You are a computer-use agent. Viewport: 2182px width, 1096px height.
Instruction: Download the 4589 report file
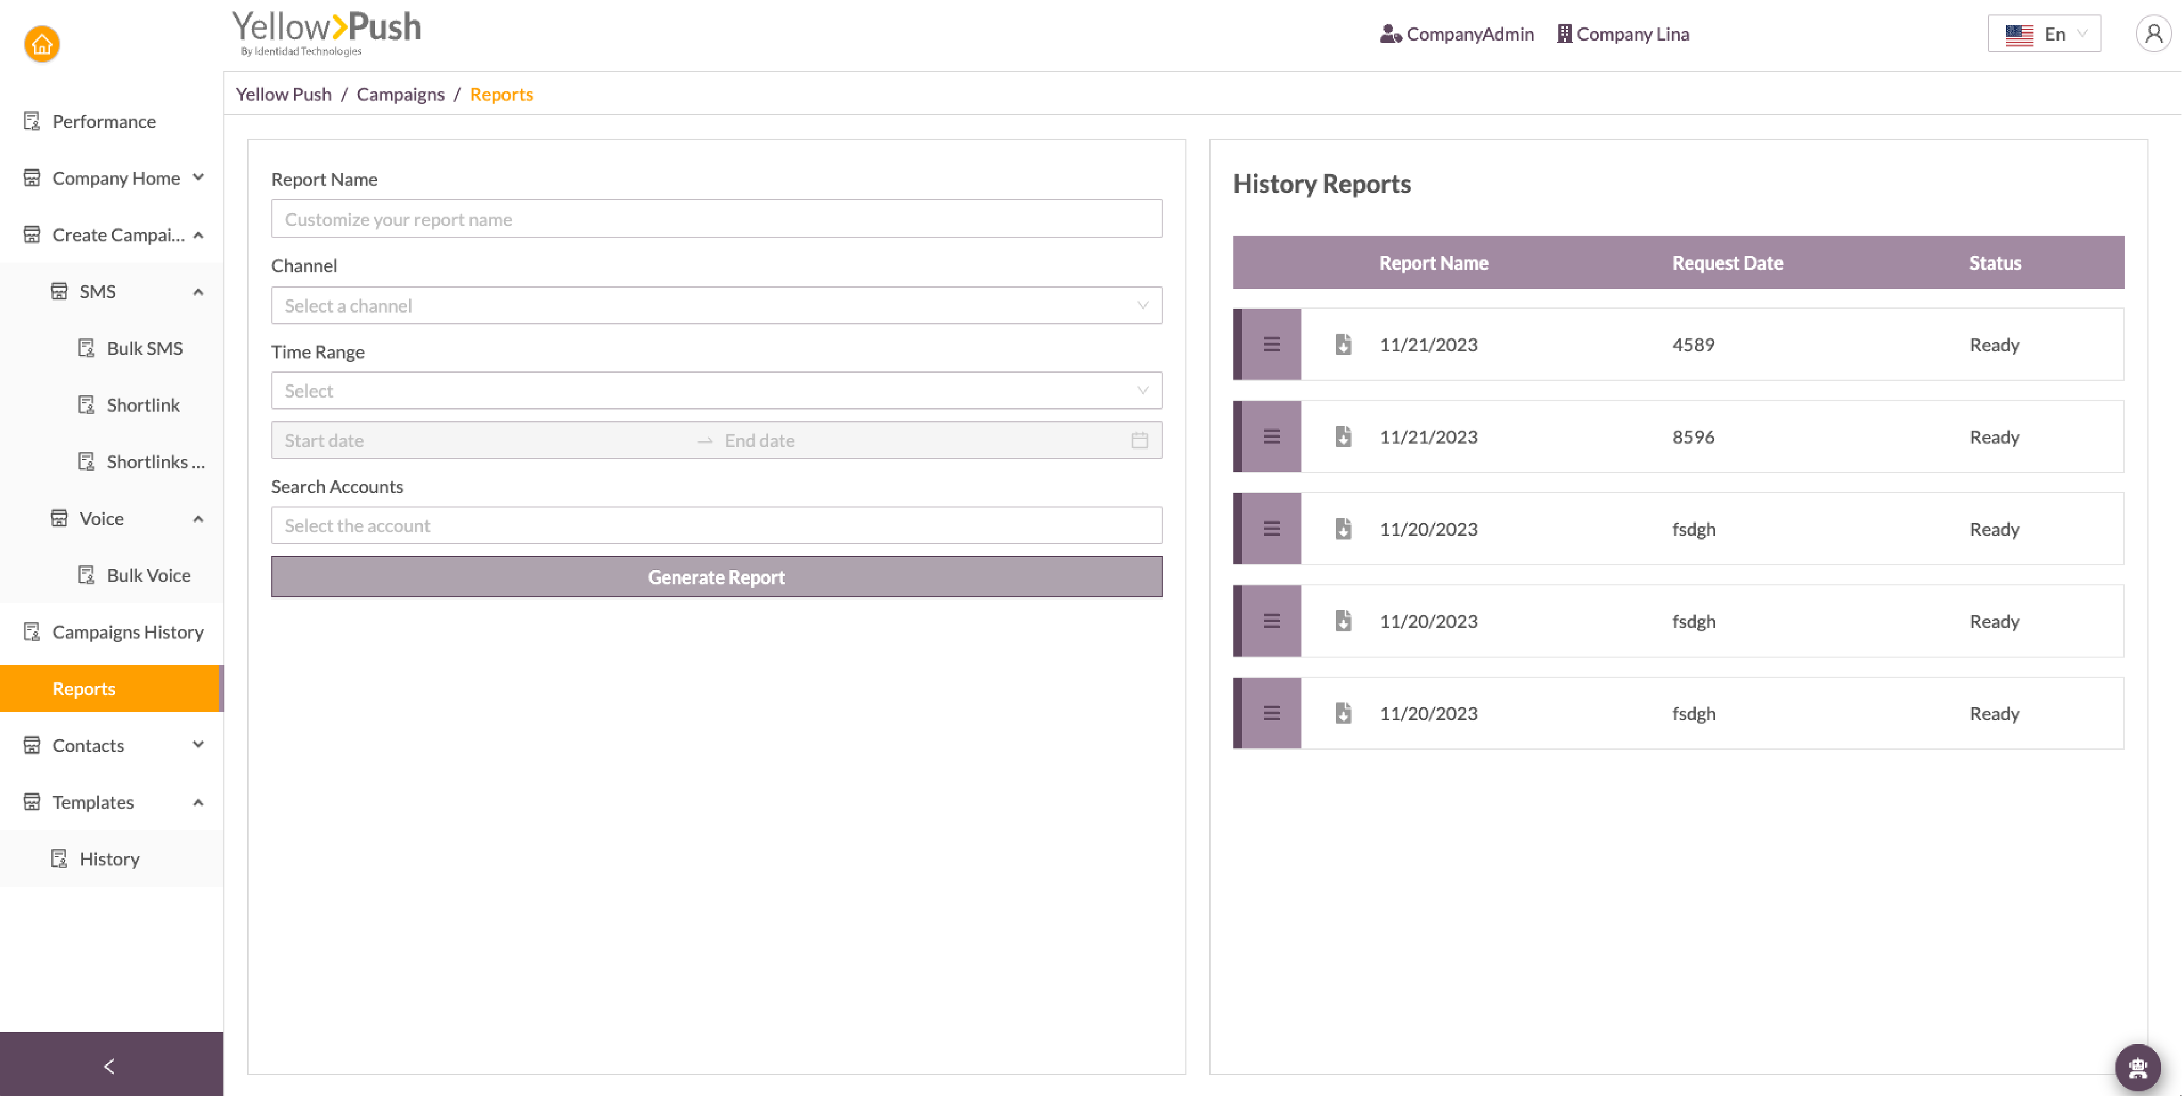tap(1343, 345)
